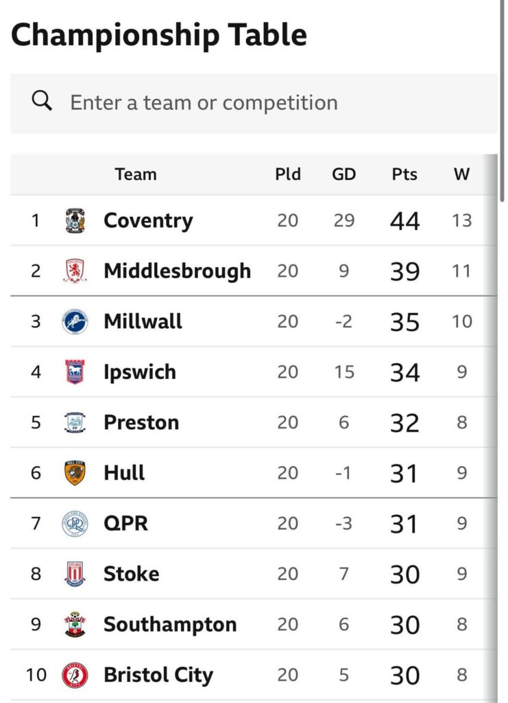The image size is (508, 703).
Task: Click the QPR club badge
Action: (x=75, y=523)
